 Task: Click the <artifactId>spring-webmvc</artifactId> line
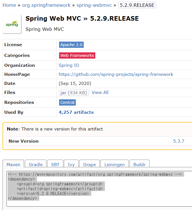coord(60,189)
